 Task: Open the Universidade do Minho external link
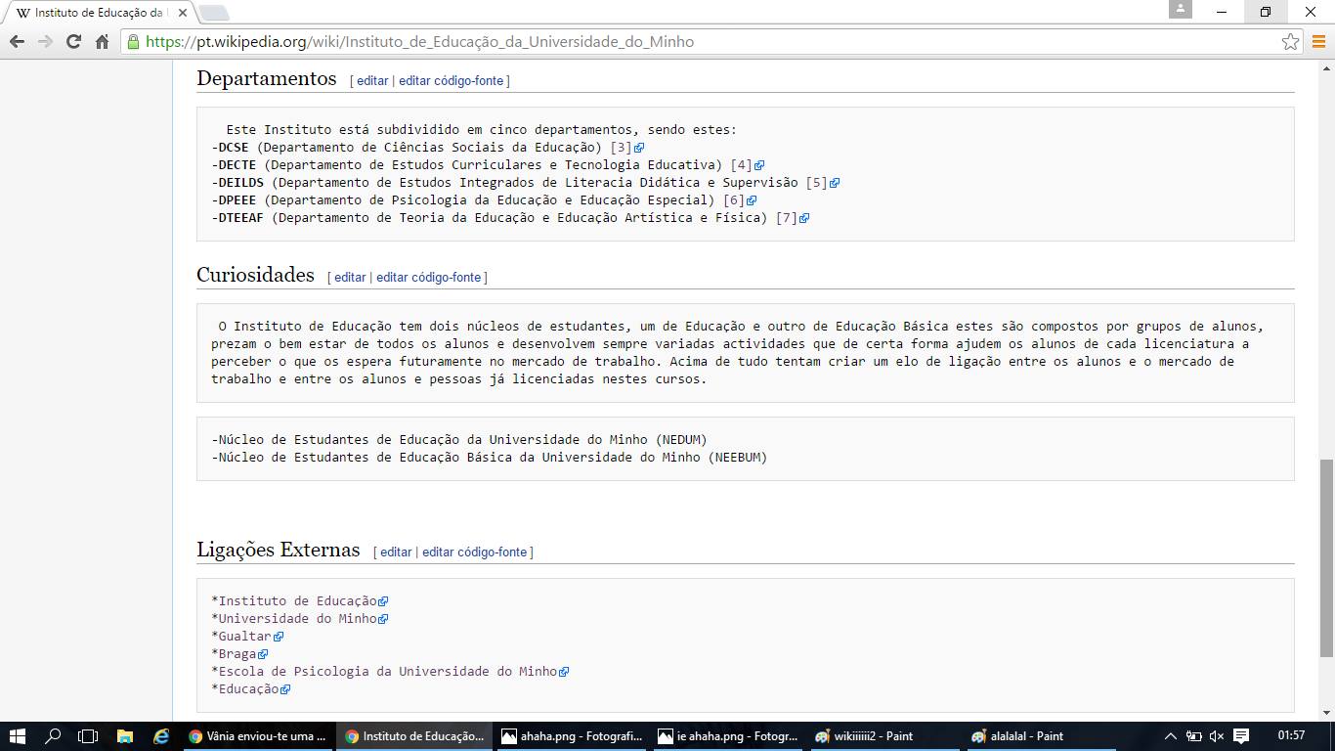[x=303, y=619]
